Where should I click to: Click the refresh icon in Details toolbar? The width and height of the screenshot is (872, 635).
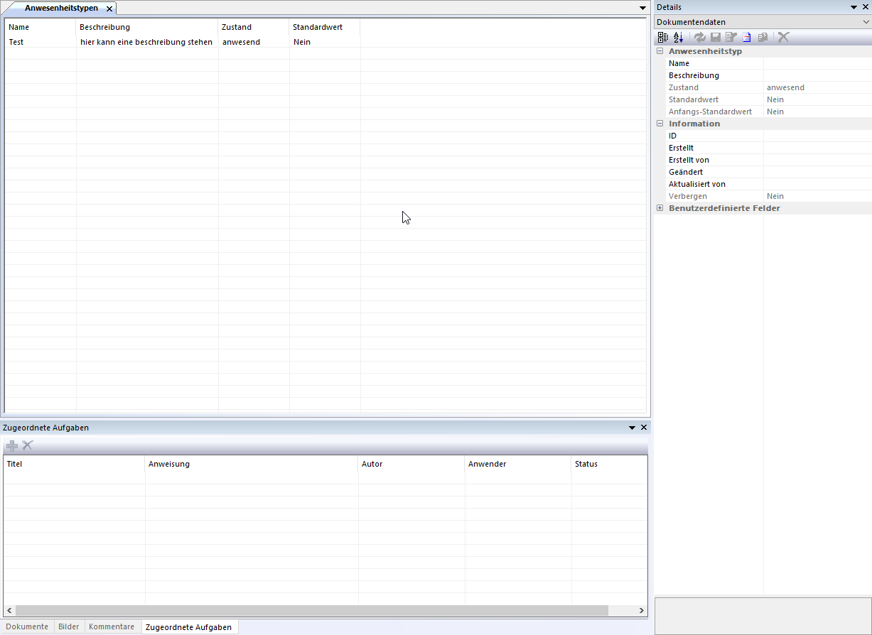pos(700,37)
